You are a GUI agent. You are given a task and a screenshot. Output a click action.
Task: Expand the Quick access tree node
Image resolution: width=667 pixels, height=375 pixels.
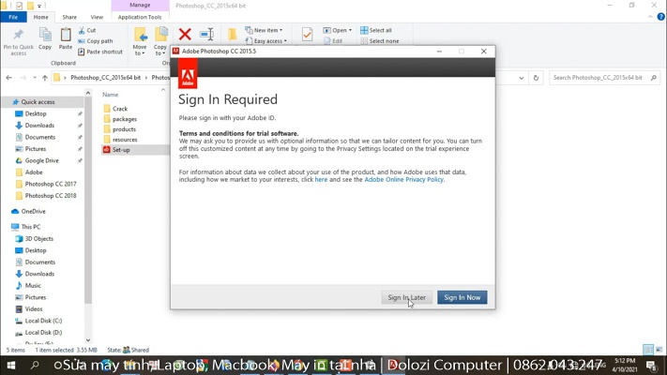[6, 101]
